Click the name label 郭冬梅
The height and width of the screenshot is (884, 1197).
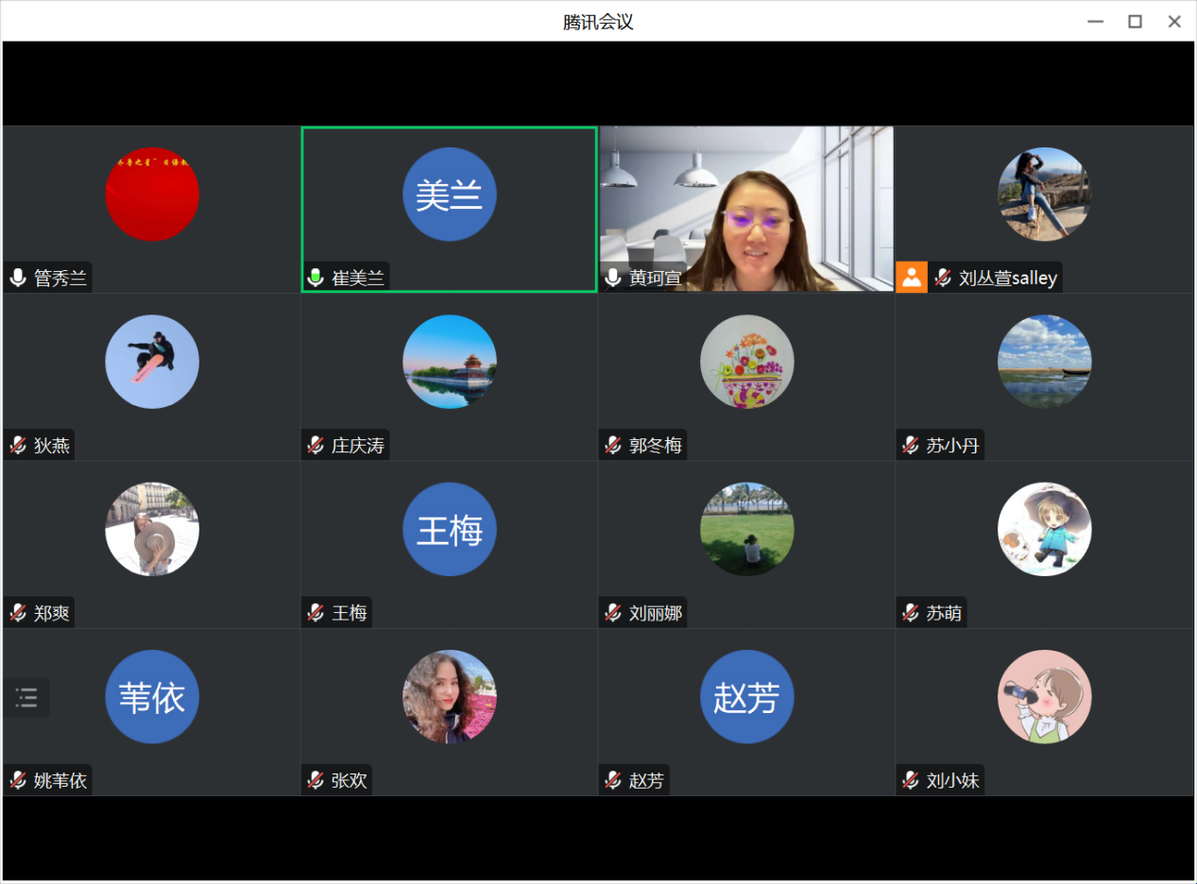pos(656,446)
